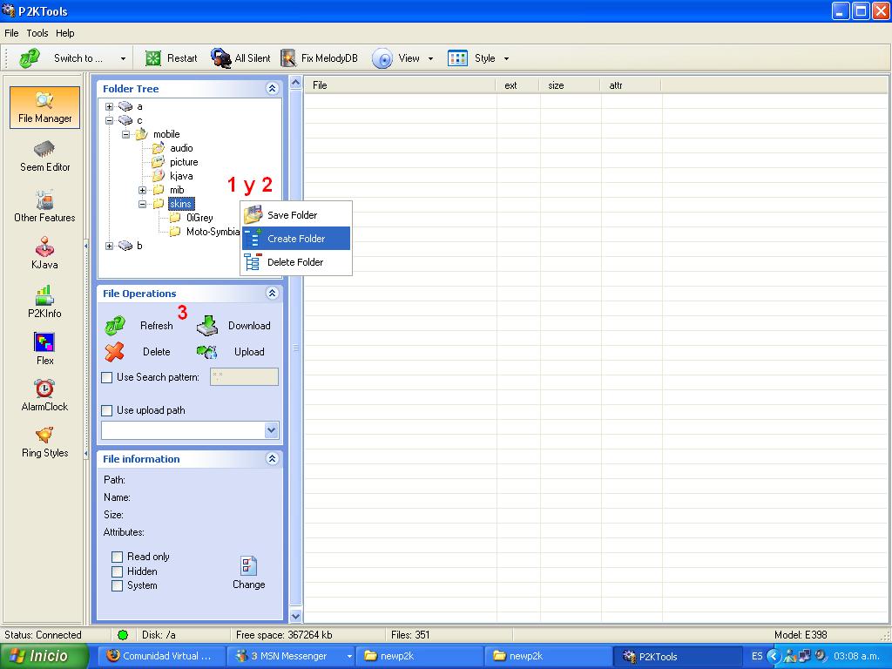Click the green connection status indicator
This screenshot has height=669, width=892.
pos(123,635)
